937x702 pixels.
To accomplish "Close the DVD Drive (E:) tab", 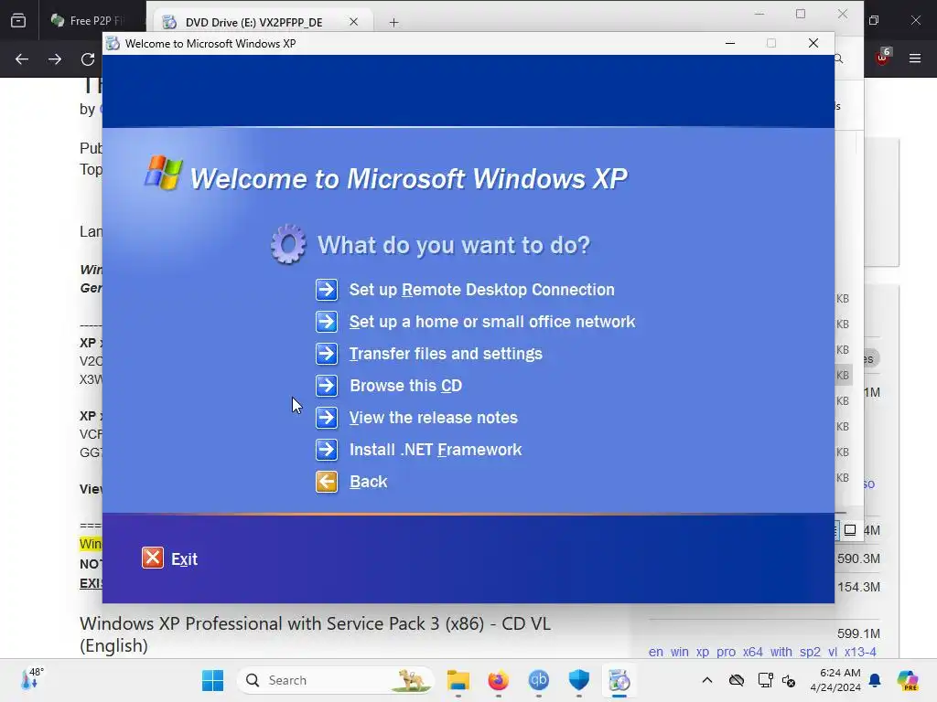I will coord(354,22).
